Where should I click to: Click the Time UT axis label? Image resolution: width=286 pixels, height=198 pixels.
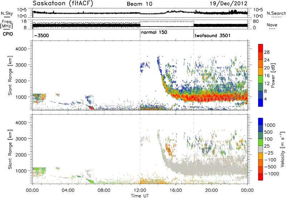140,196
